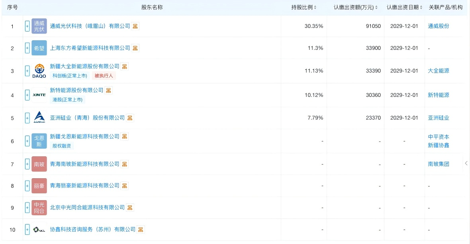Sort by 认缴出资日期 column
This screenshot has width=470, height=244.
[x=421, y=8]
